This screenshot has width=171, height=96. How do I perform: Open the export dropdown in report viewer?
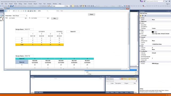click(35, 11)
